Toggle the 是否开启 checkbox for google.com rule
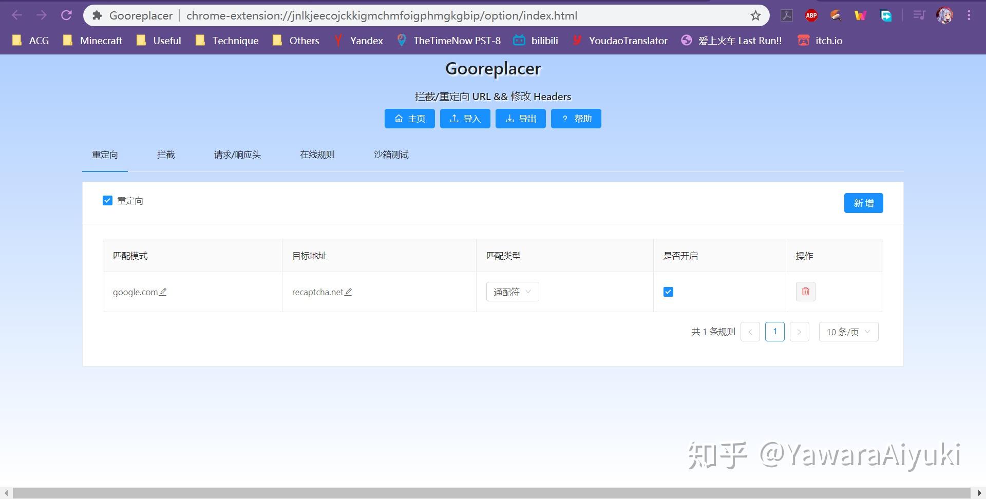 [x=668, y=292]
